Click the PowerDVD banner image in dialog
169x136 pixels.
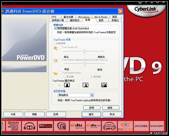pyautogui.click(x=24, y=40)
